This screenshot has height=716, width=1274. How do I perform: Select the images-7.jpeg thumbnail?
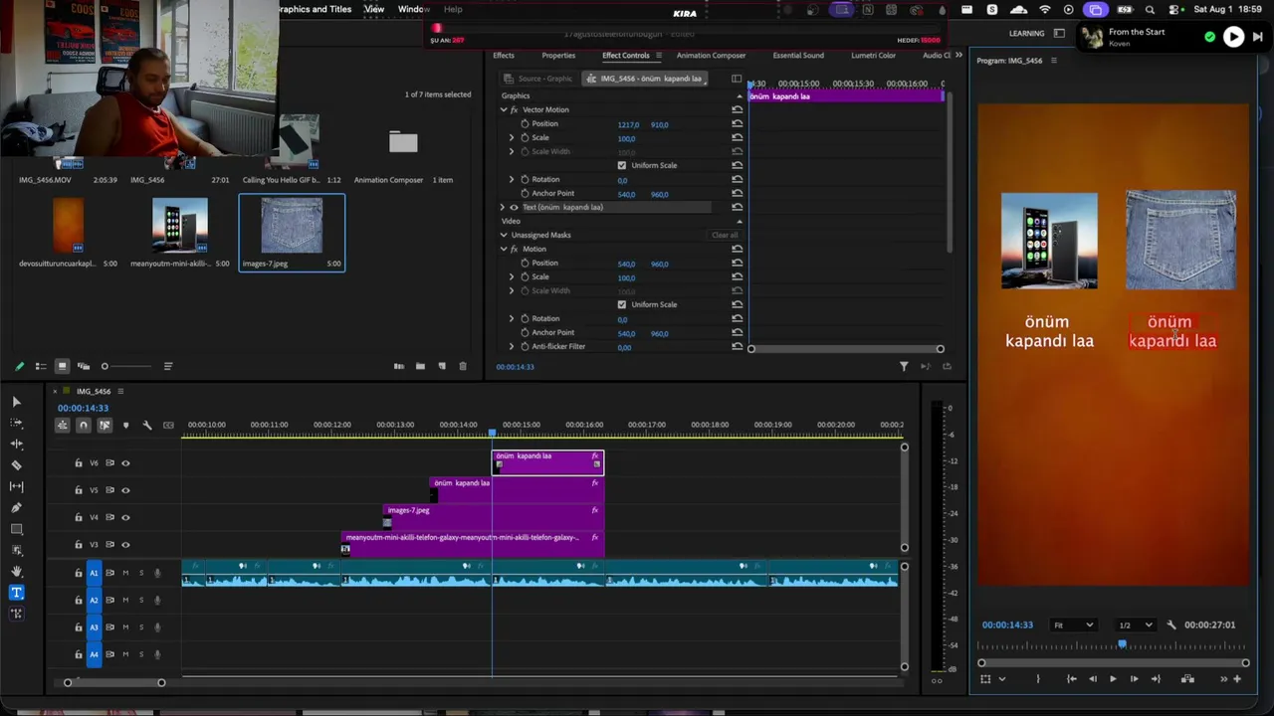point(292,225)
